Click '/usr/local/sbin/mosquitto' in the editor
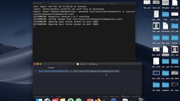 (x=53, y=71)
